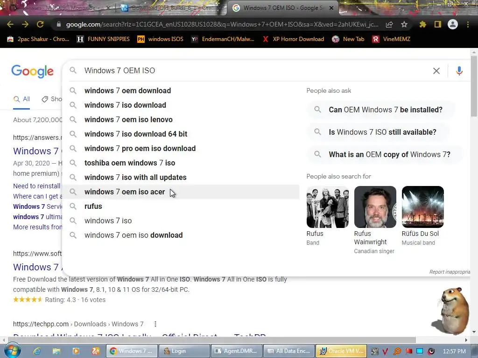478x358 pixels.
Task: Go forward to the next page
Action: (x=25, y=24)
